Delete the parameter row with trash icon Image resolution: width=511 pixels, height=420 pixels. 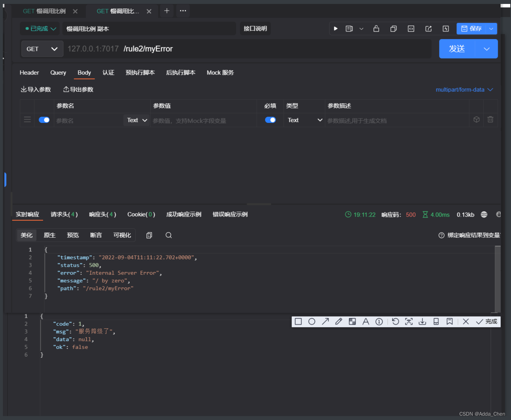[490, 120]
